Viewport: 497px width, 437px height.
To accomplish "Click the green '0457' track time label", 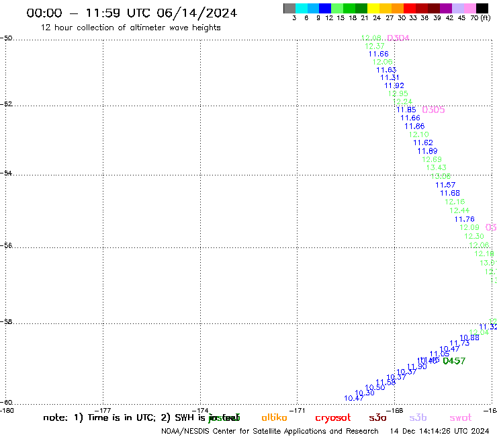I will (454, 361).
